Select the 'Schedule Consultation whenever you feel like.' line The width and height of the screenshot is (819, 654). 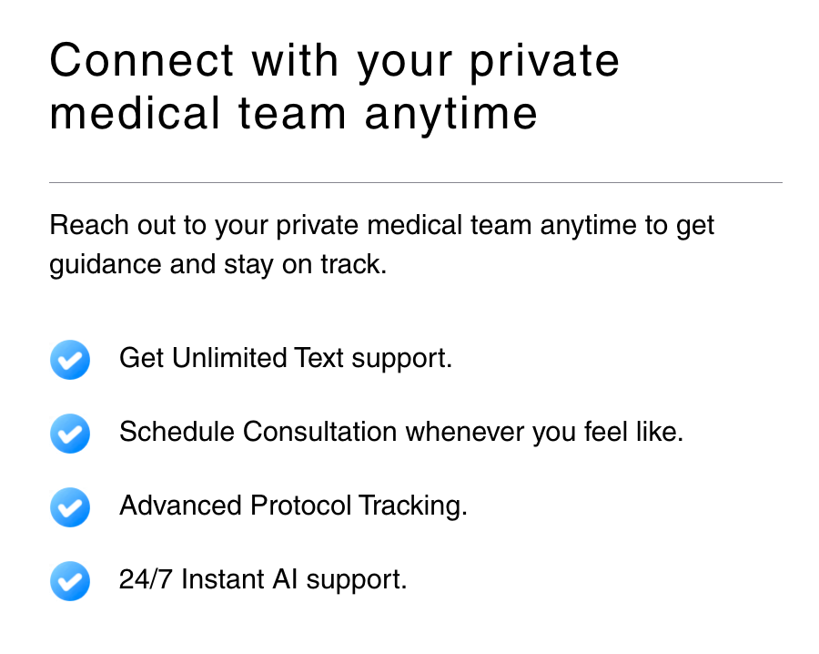coord(401,433)
